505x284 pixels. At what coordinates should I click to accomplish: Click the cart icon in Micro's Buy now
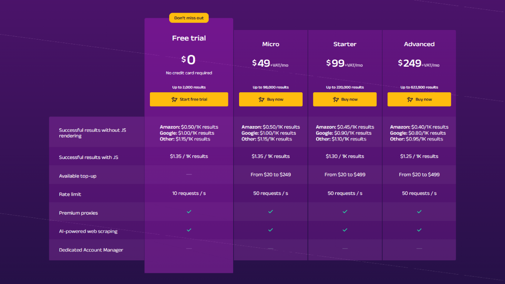[x=261, y=99]
